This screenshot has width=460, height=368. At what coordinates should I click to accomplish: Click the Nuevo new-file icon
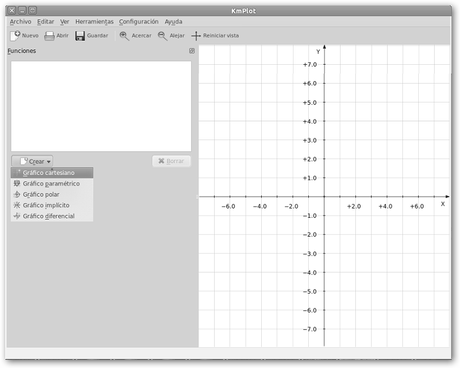(x=16, y=35)
